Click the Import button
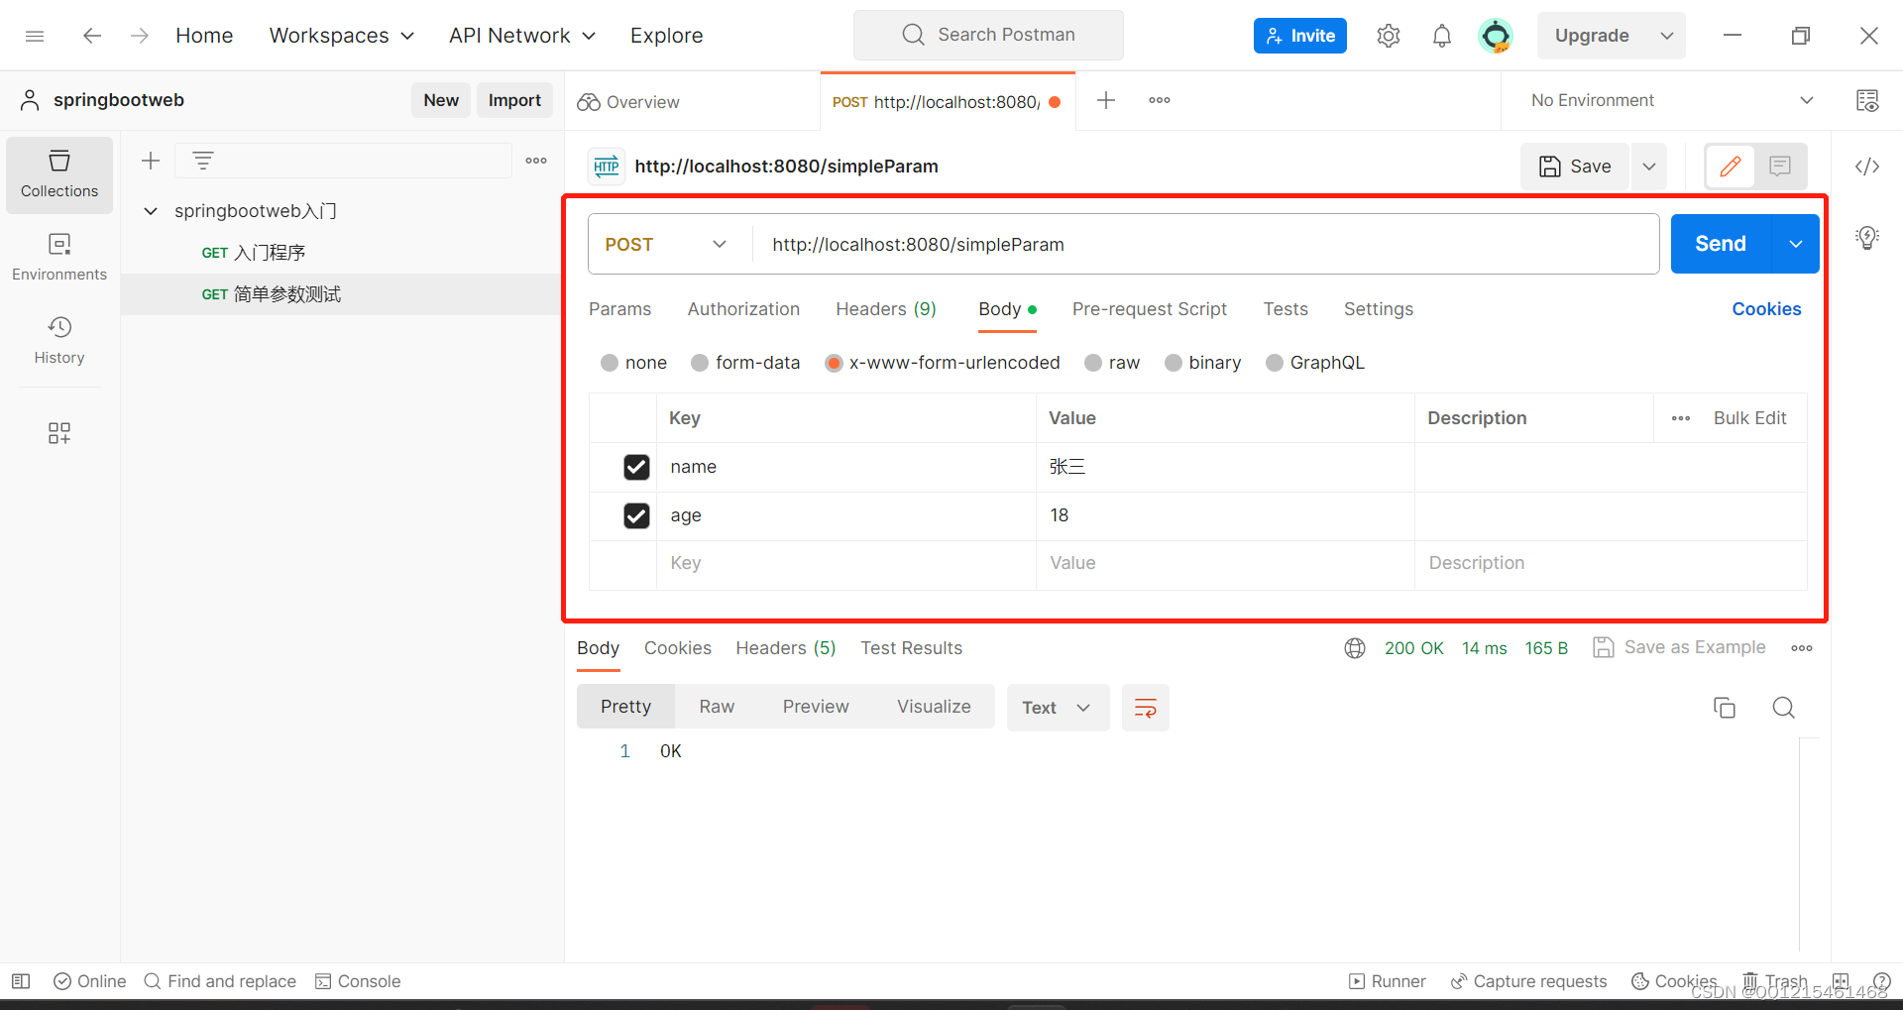1903x1010 pixels. pos(514,100)
